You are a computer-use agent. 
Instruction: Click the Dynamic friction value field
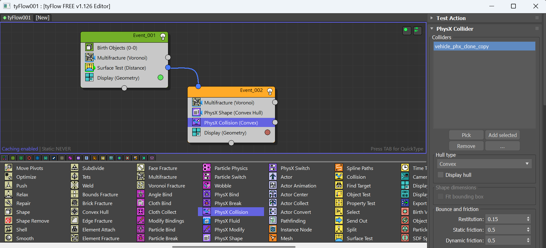(505, 240)
